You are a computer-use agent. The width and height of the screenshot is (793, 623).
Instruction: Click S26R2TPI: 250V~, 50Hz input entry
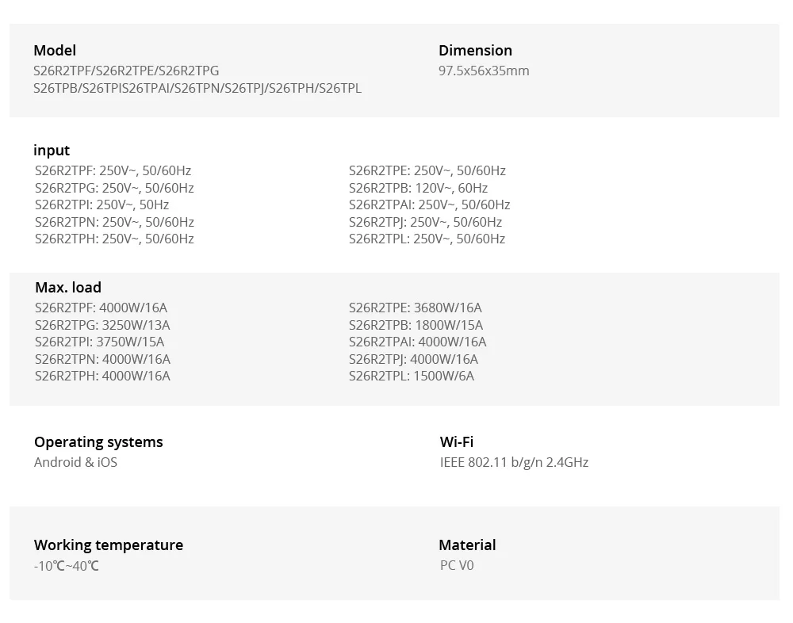[102, 204]
